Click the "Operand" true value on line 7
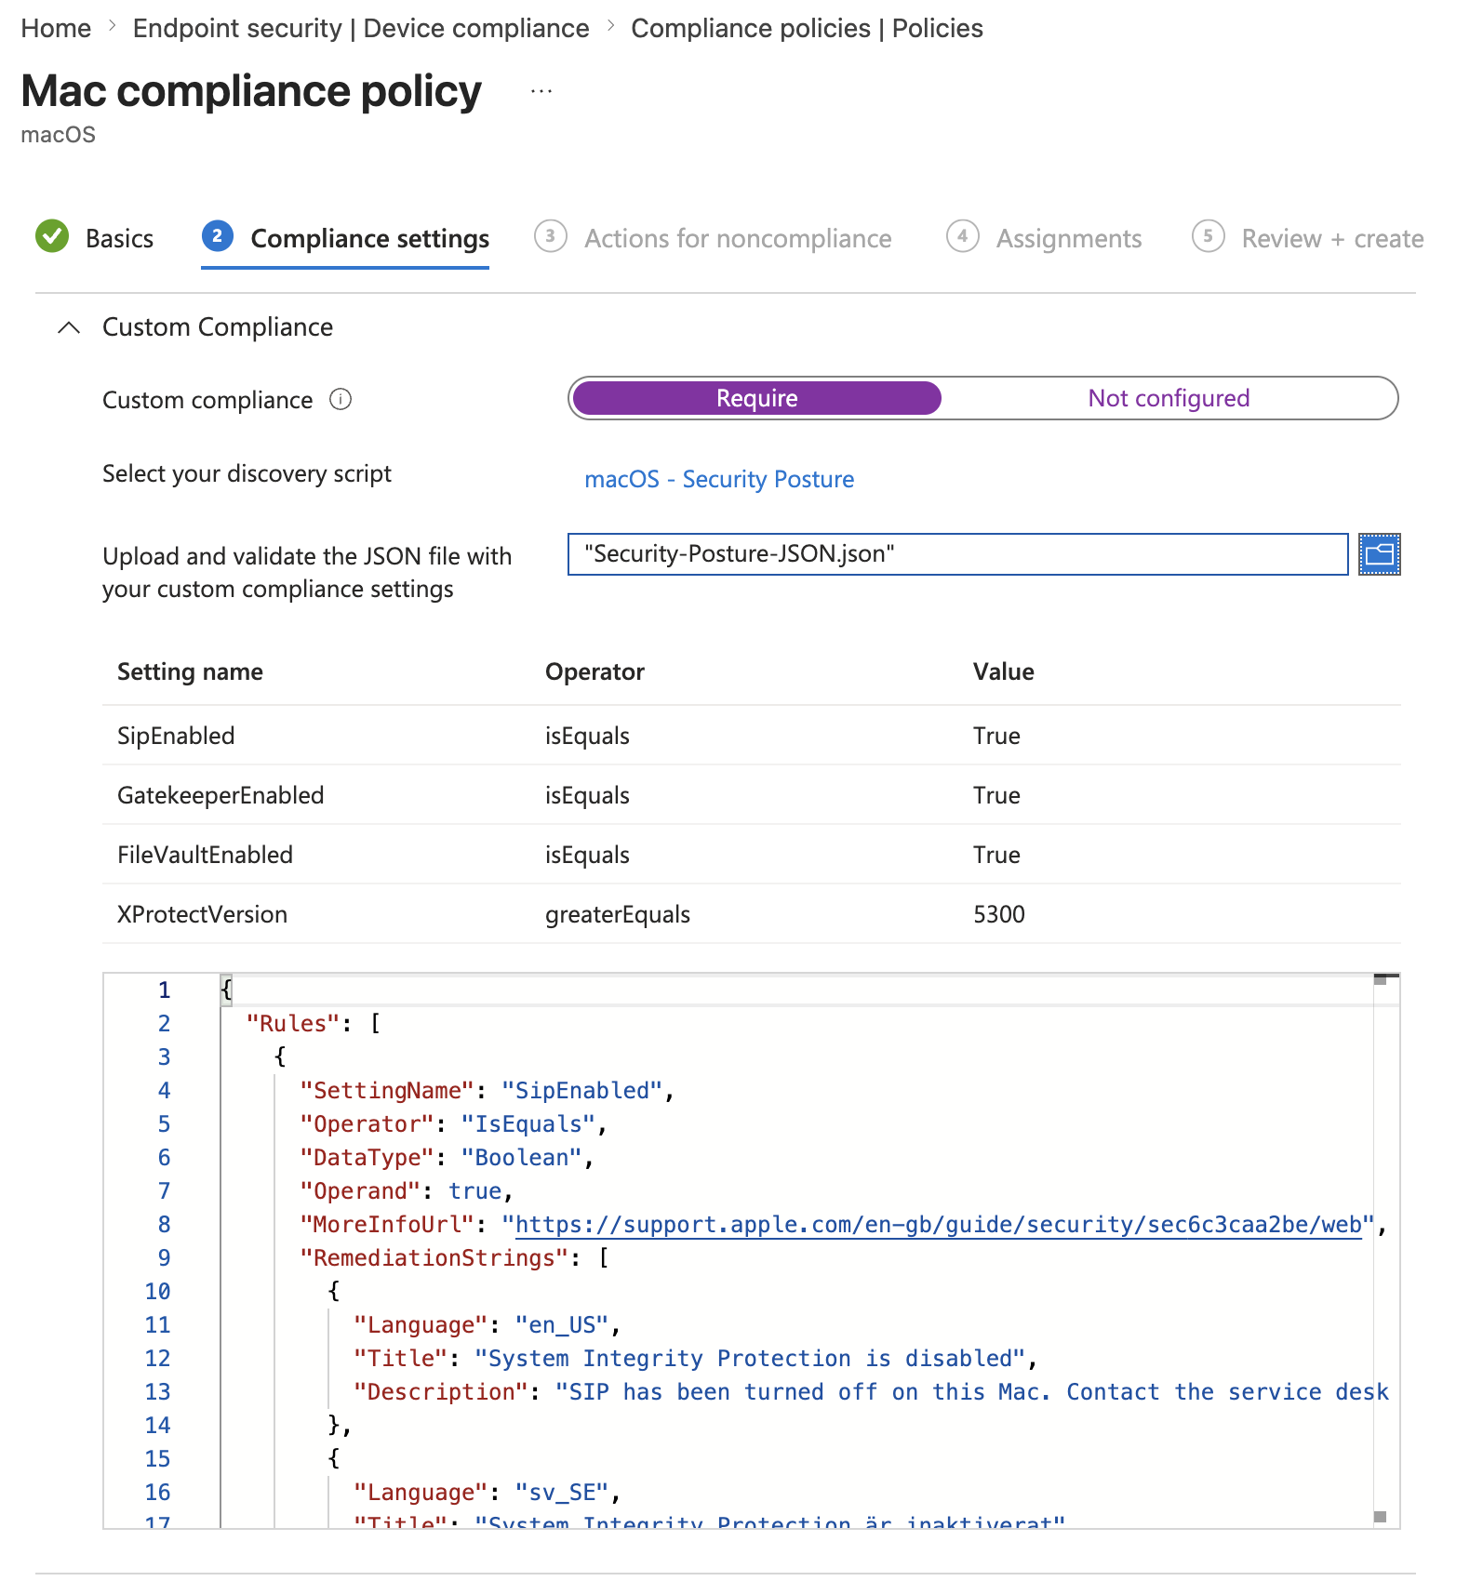Viewport: 1483px width, 1581px height. 474,1190
